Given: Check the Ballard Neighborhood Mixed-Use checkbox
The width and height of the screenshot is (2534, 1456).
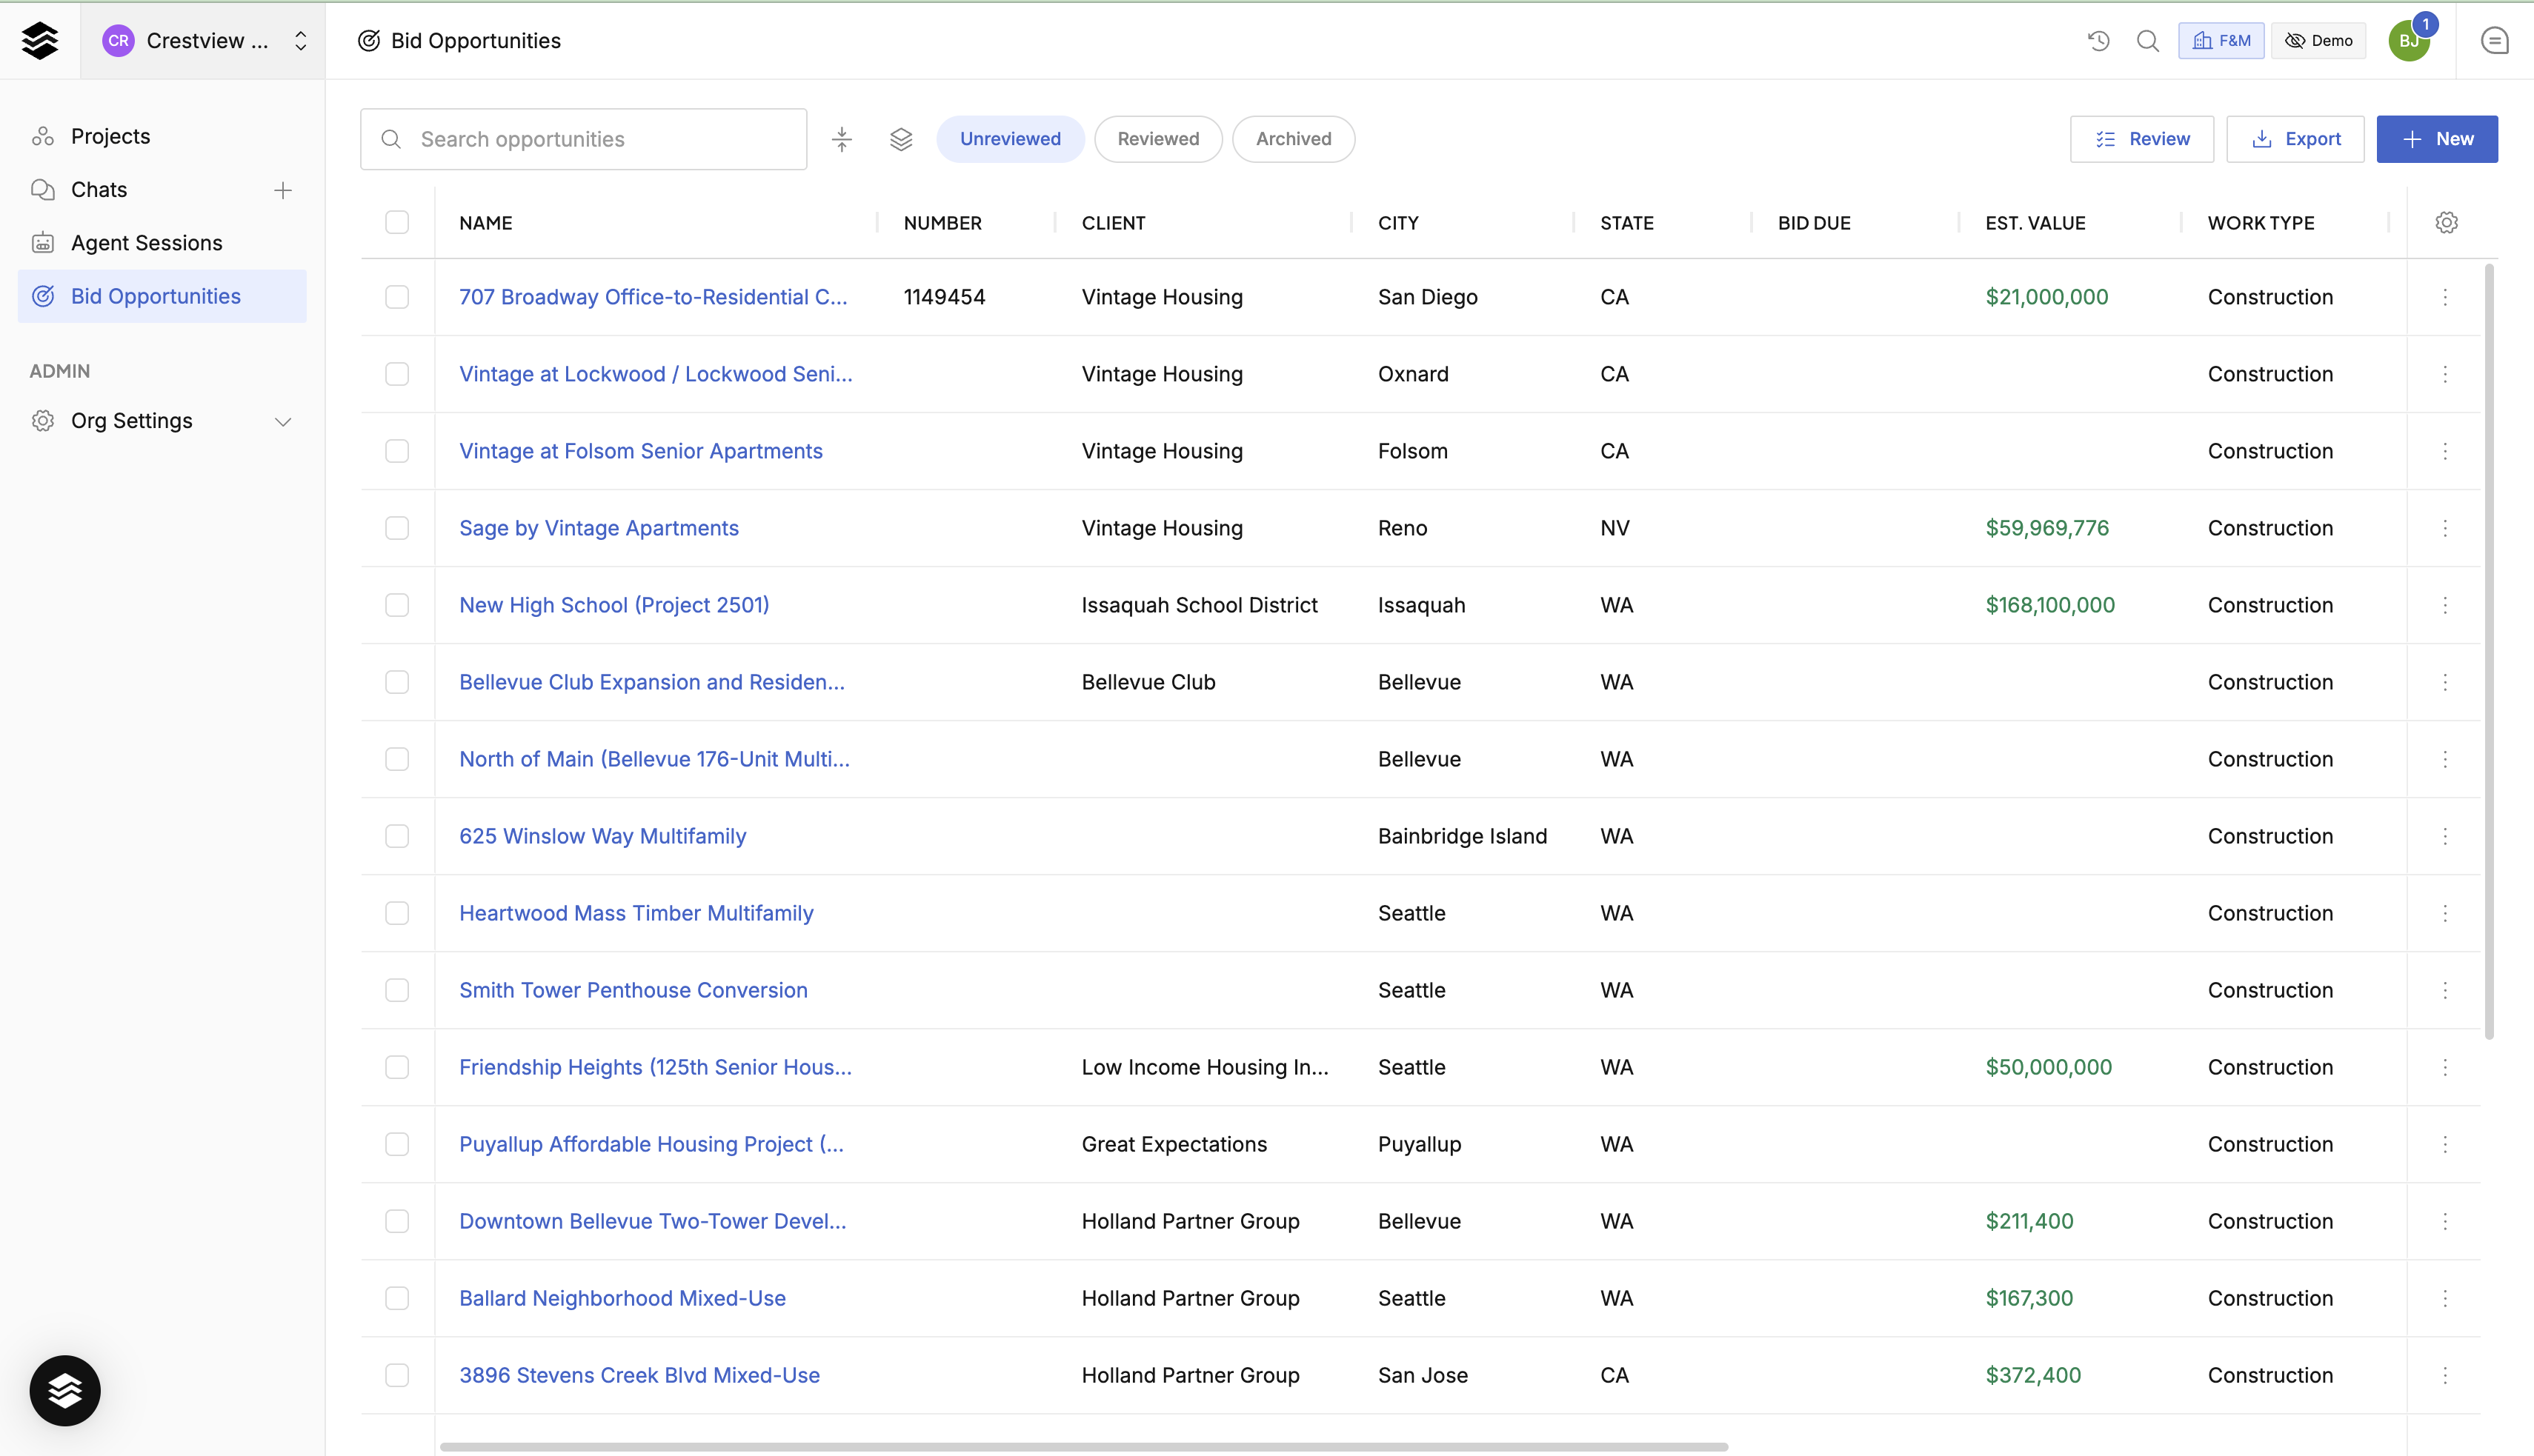Looking at the screenshot, I should click(397, 1298).
